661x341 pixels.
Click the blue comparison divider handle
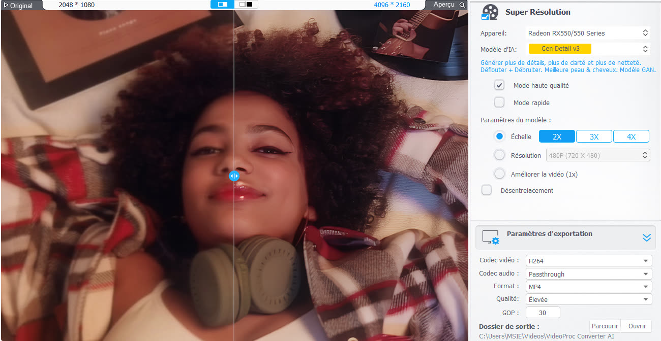(x=234, y=176)
